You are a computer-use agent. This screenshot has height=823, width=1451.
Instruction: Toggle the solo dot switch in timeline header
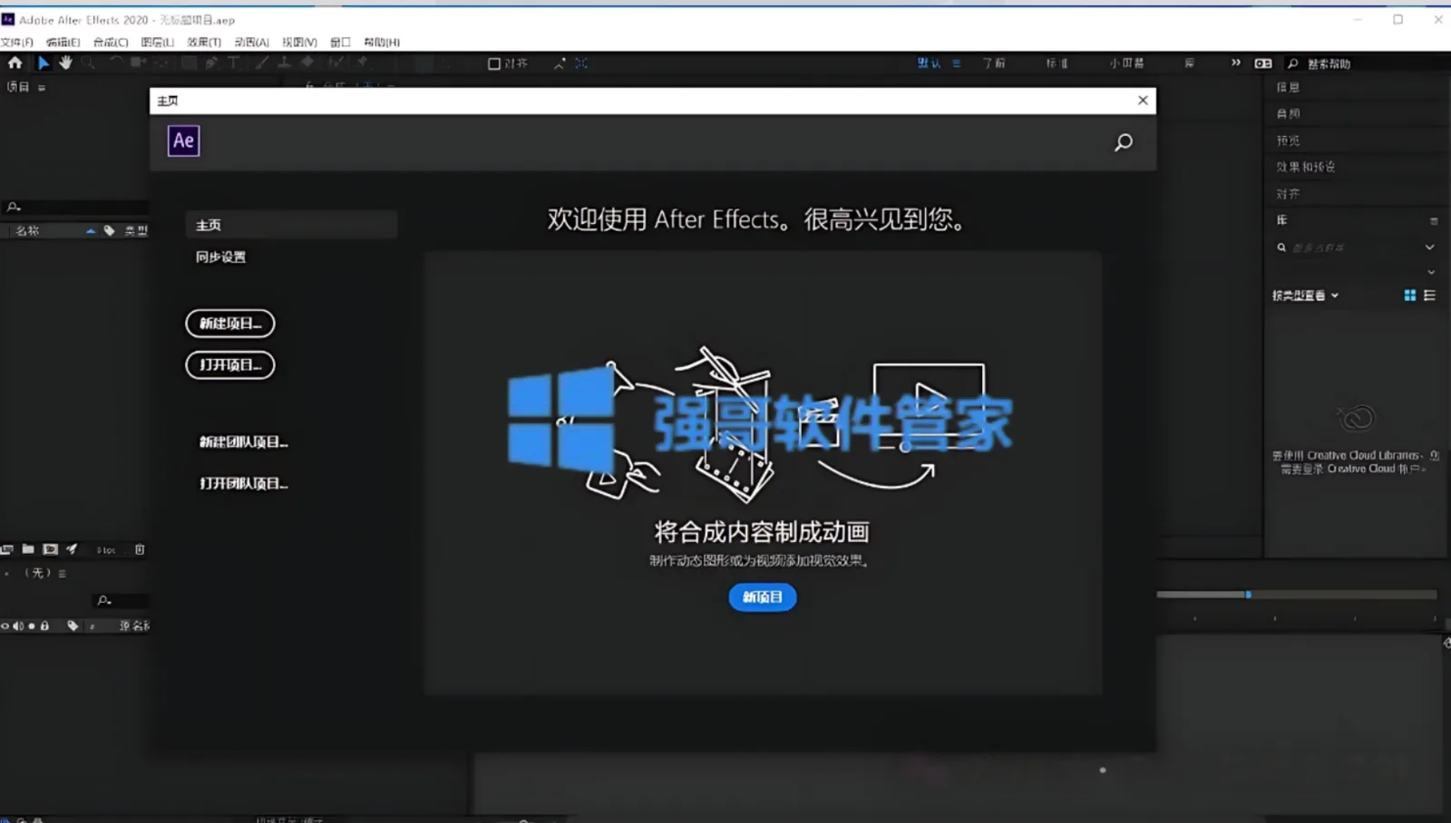click(32, 625)
